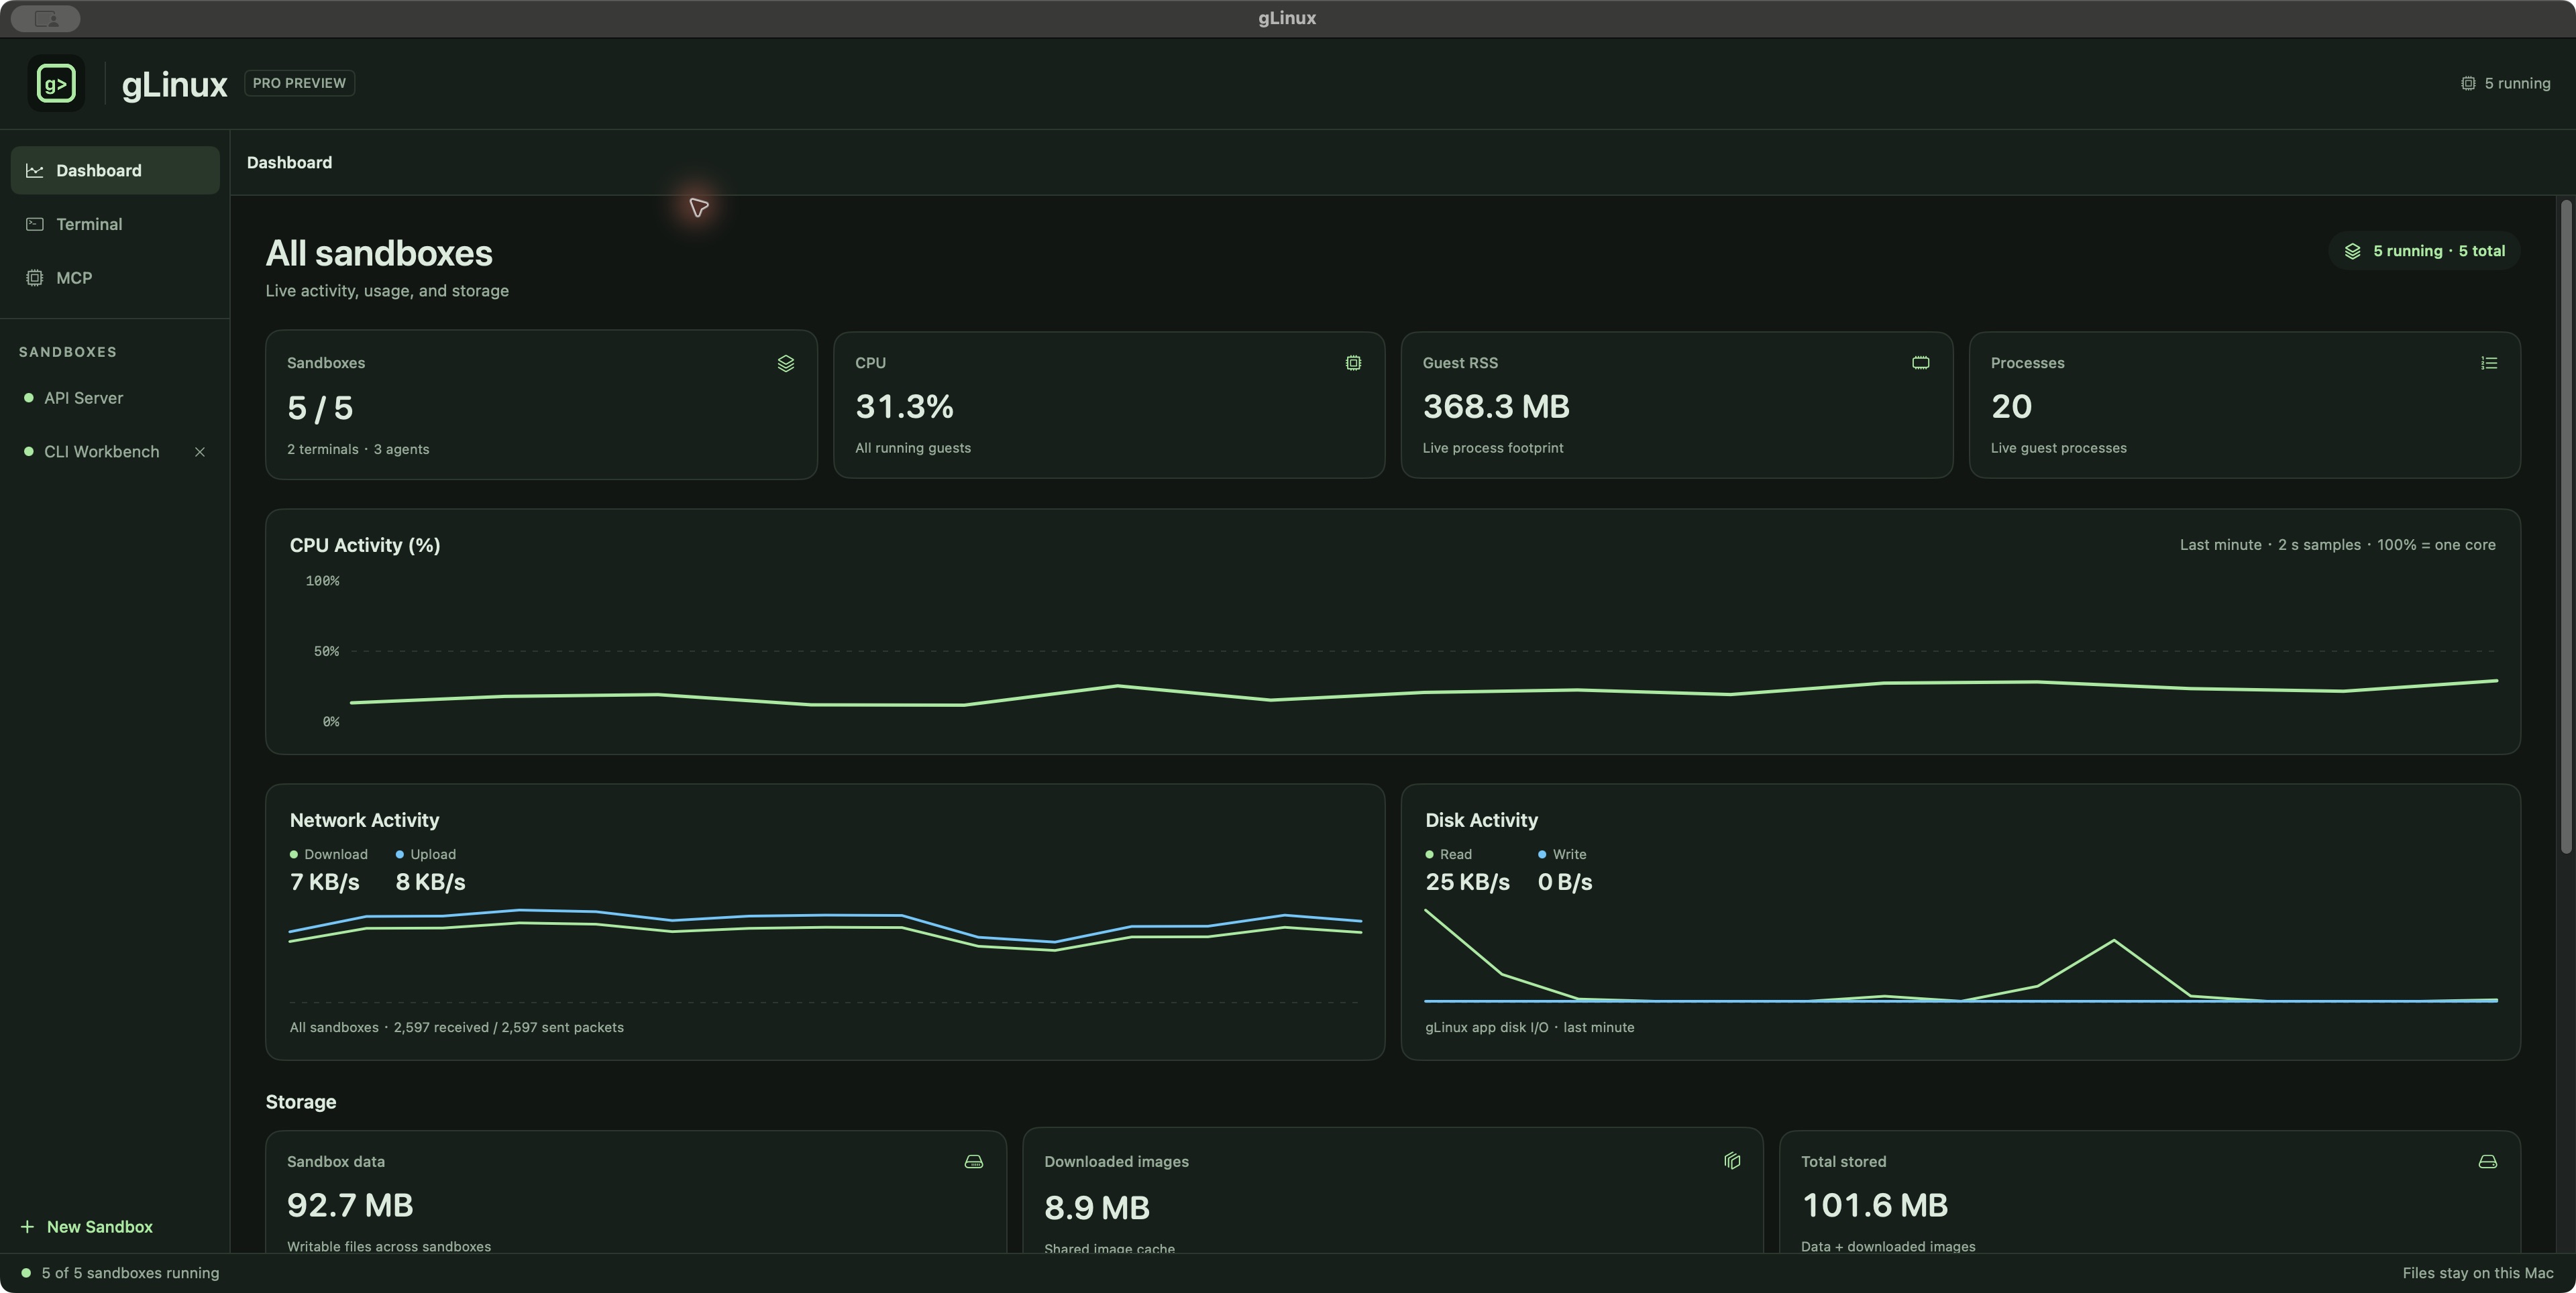Click the Sandbox data drive icon
Viewport: 2576px width, 1293px height.
coord(974,1161)
